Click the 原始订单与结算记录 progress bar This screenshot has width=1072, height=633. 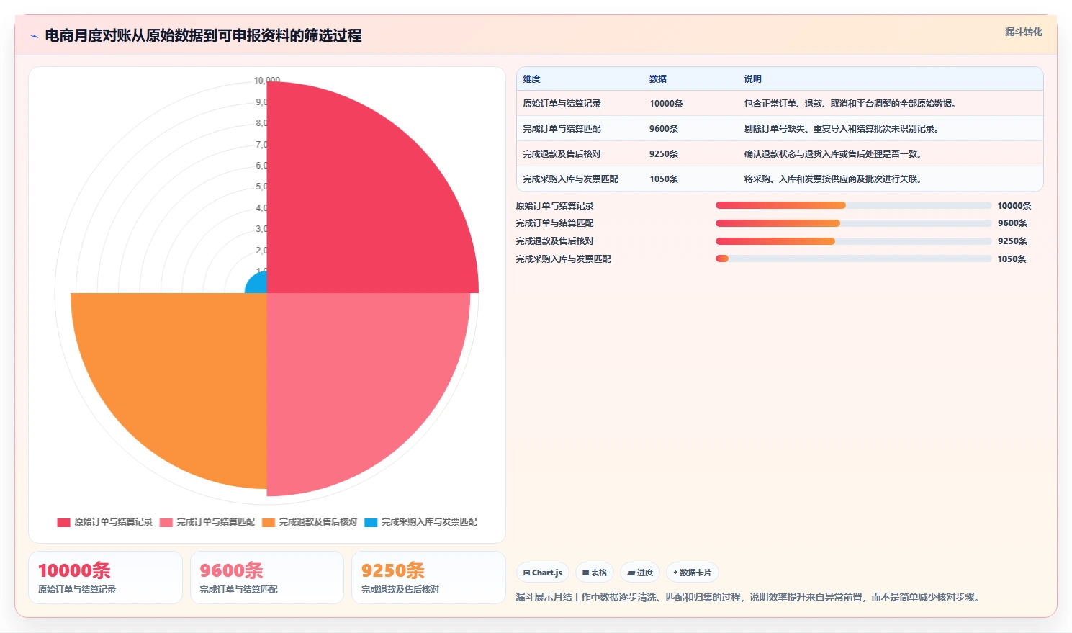coord(853,205)
